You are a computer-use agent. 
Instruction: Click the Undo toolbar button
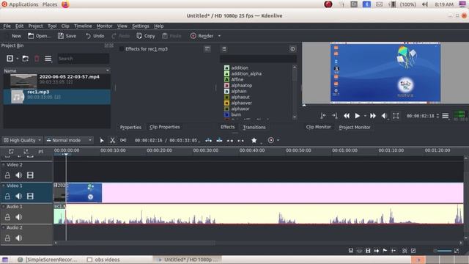[95, 36]
